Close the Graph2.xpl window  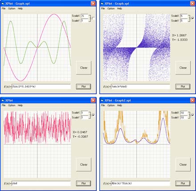192,100
